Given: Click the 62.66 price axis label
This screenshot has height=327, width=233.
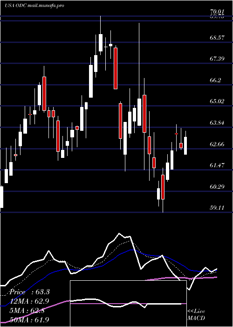Looking at the screenshot, I should pos(217,144).
